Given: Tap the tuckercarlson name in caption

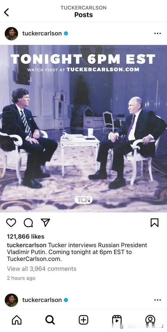Looking at the screenshot, I should [x=27, y=245].
